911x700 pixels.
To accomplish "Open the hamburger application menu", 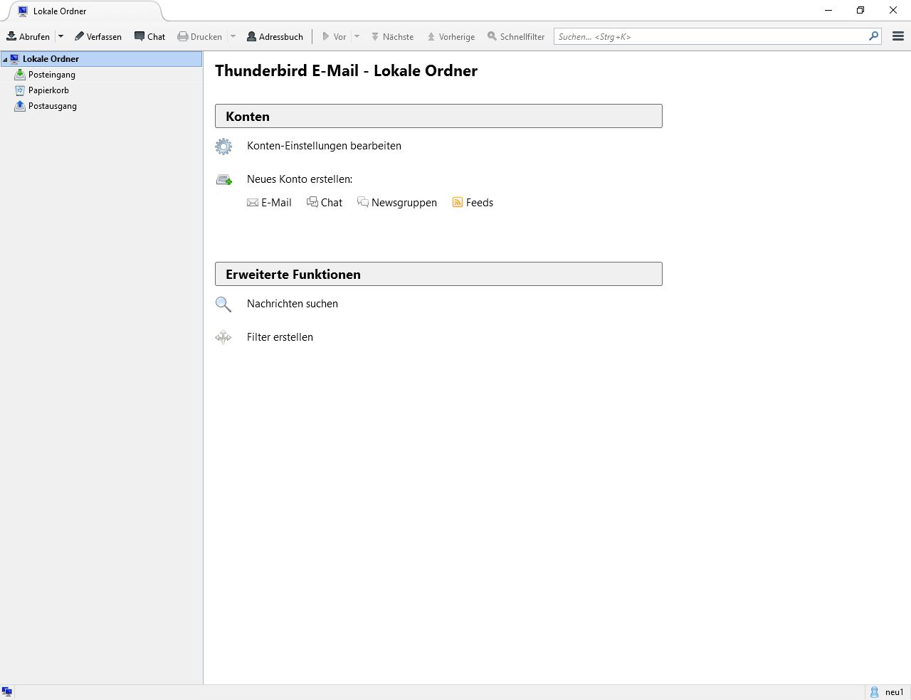I will tap(898, 36).
